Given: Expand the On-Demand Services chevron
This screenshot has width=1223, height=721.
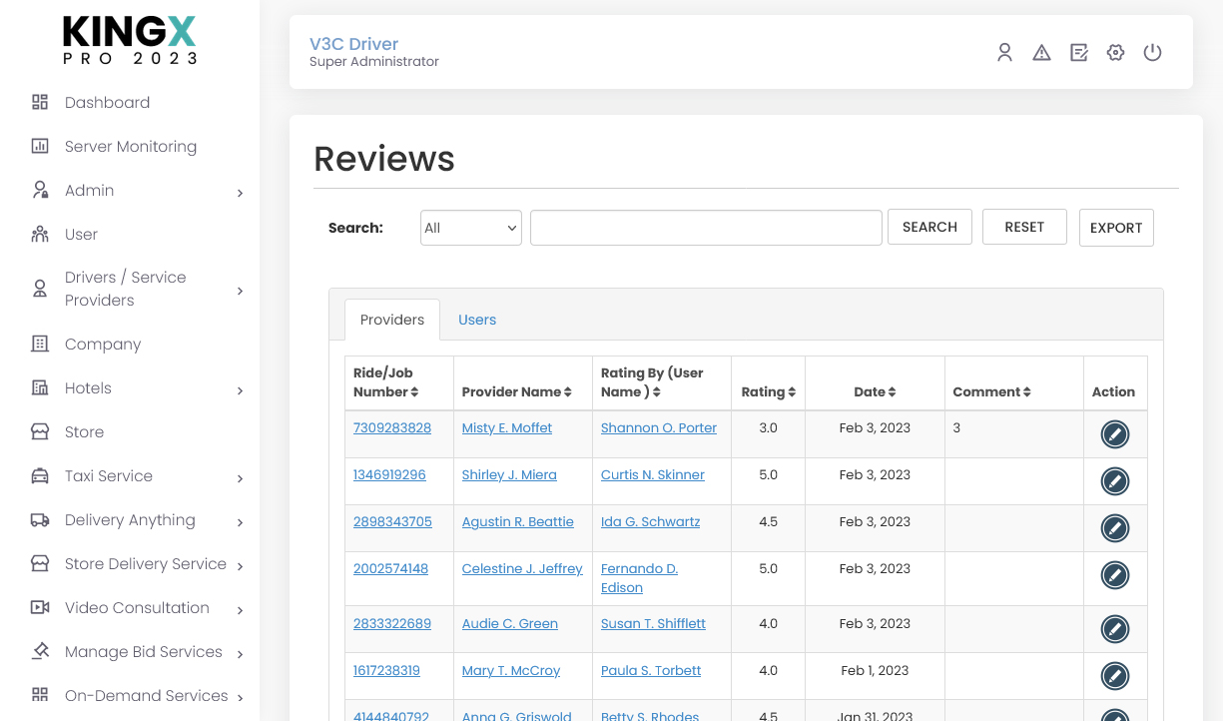Looking at the screenshot, I should point(240,698).
